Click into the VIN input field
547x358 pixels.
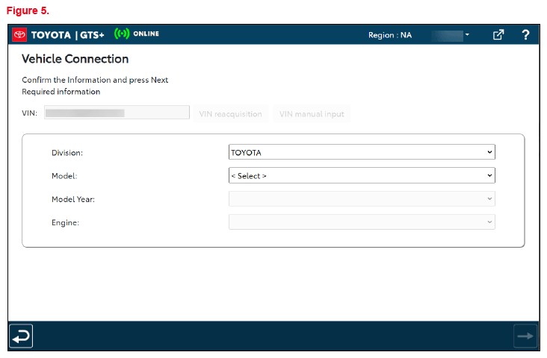[117, 113]
